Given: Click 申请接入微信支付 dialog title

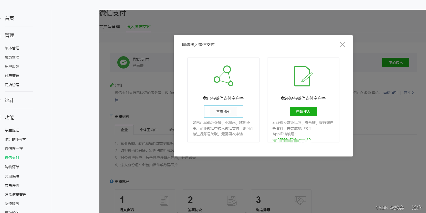Looking at the screenshot, I should pos(198,44).
